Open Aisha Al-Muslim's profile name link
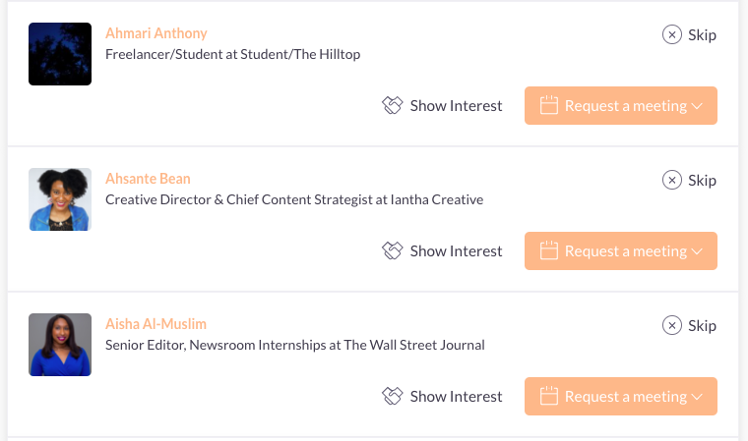This screenshot has height=441, width=748. tap(156, 324)
